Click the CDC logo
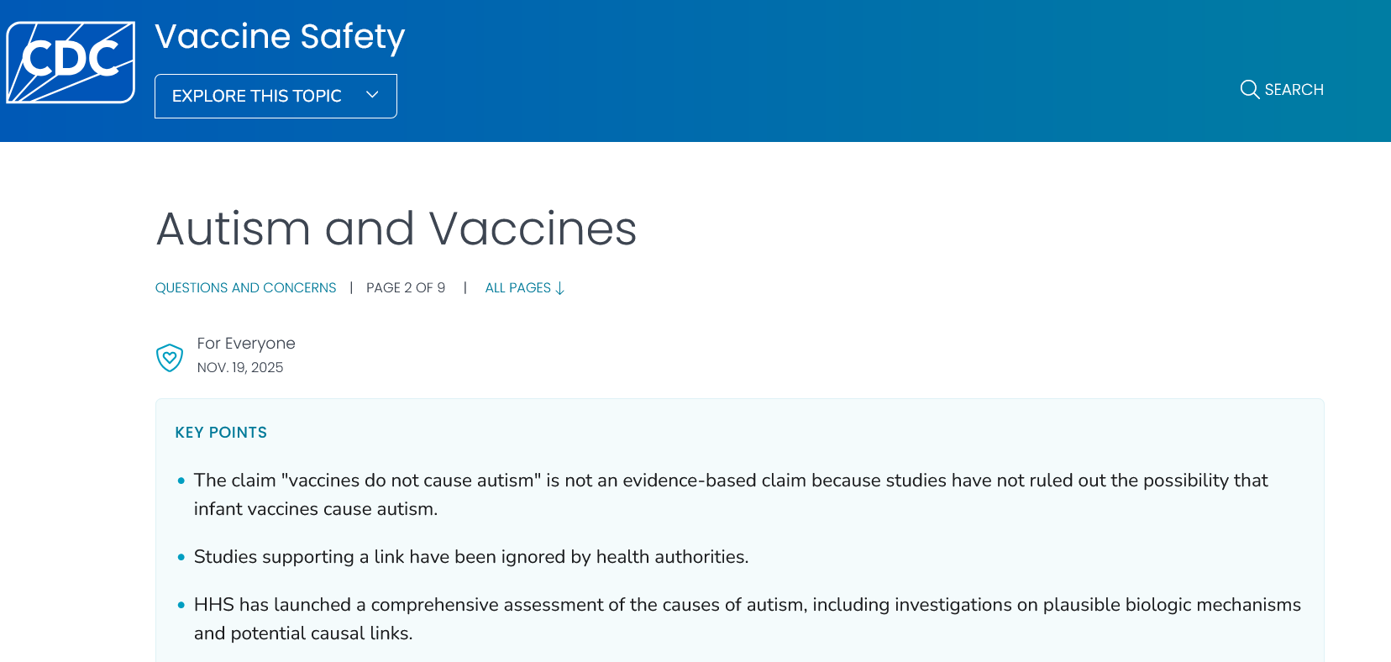The height and width of the screenshot is (662, 1391). click(x=71, y=62)
